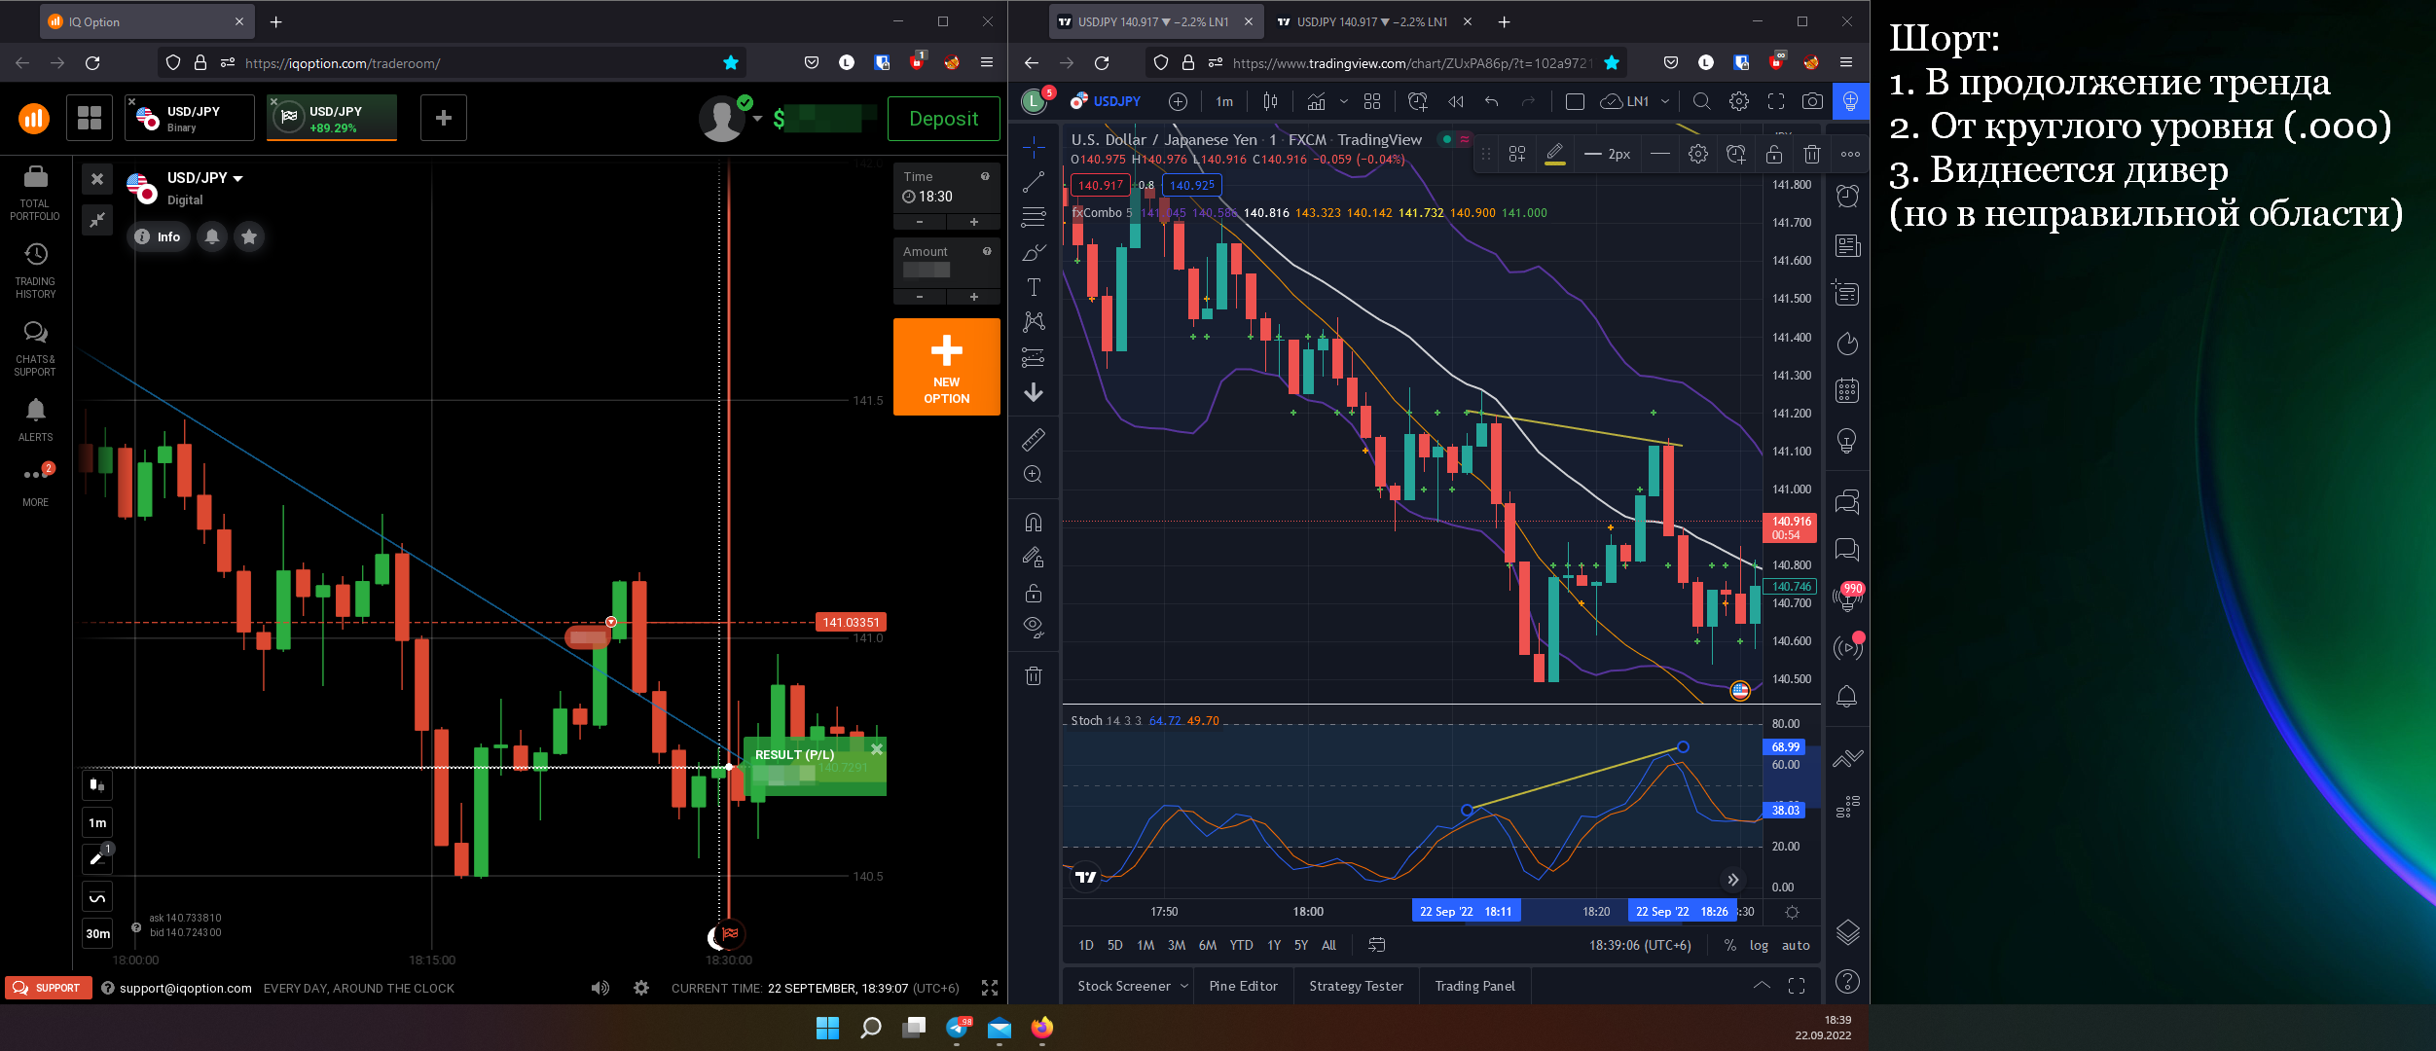This screenshot has width=2436, height=1051.
Task: Hide all drawings with the eye icon
Action: (x=1034, y=627)
